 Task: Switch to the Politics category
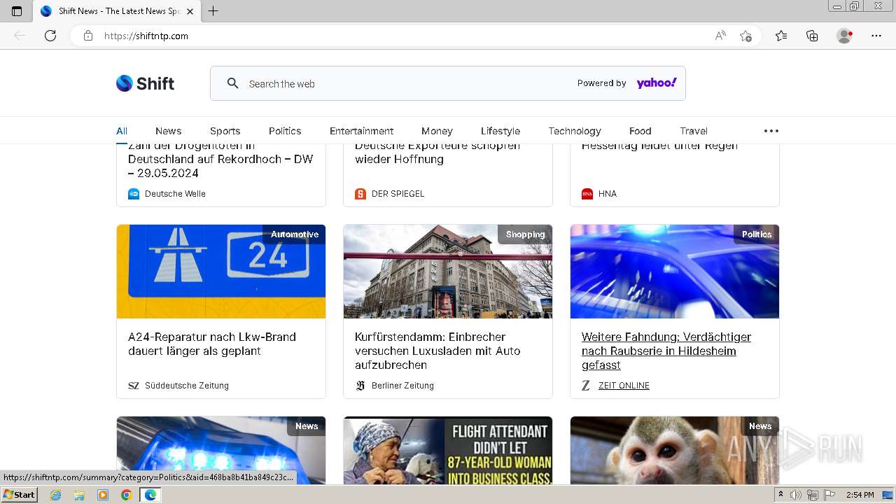coord(285,131)
